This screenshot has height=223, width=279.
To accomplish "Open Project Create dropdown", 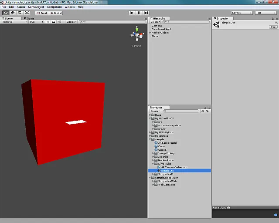I will (156, 111).
